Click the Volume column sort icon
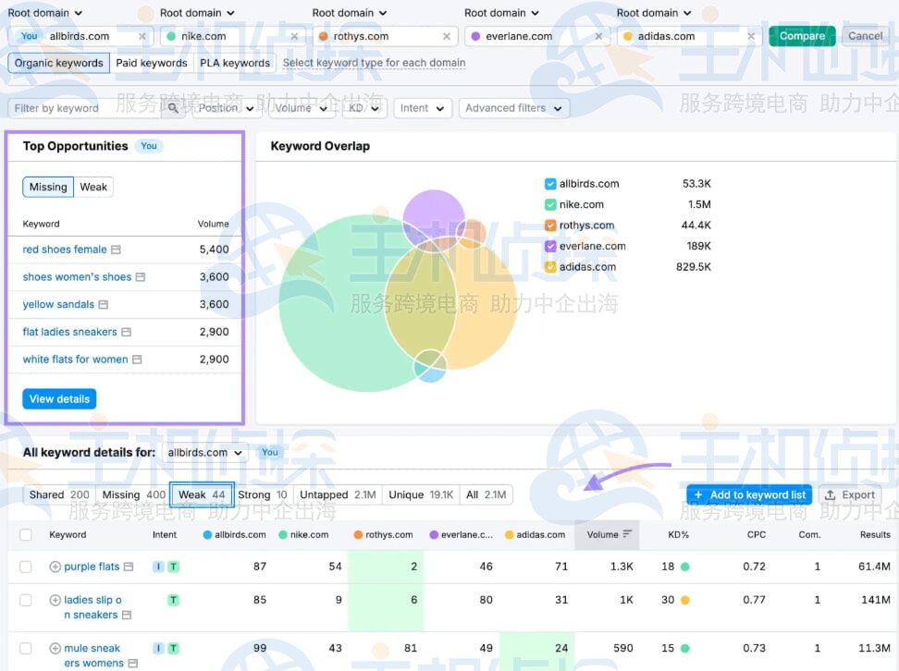Viewport: 899px width, 671px height. pos(627,534)
